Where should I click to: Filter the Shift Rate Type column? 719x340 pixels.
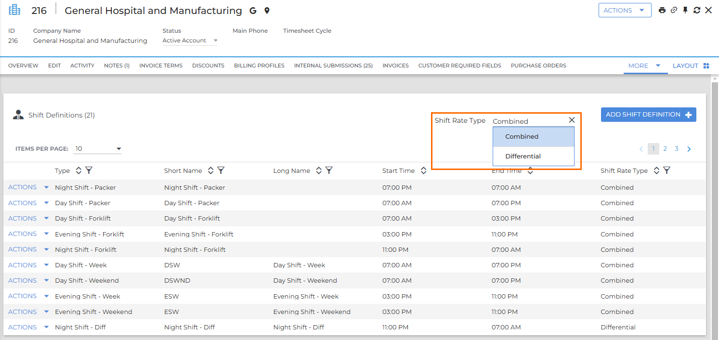pos(667,170)
